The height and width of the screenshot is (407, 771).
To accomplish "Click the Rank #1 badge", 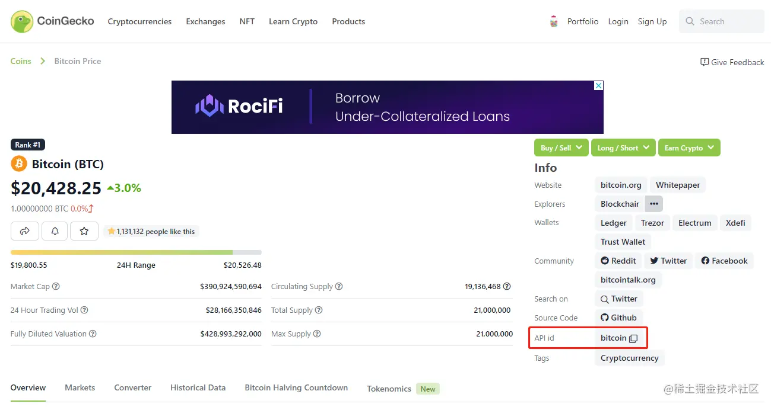I will tap(28, 145).
